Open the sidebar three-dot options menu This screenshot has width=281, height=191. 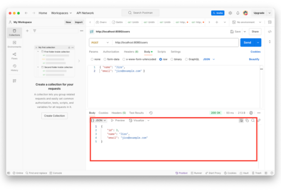pyautogui.click(x=81, y=31)
